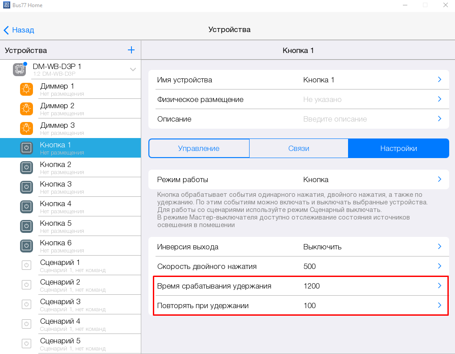The image size is (455, 354).
Task: Collapse the DM-WB-D3P 1 device group
Action: coord(133,69)
